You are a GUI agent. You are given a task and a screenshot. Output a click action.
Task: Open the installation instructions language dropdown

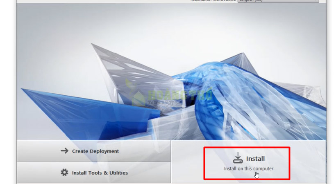coord(278,1)
